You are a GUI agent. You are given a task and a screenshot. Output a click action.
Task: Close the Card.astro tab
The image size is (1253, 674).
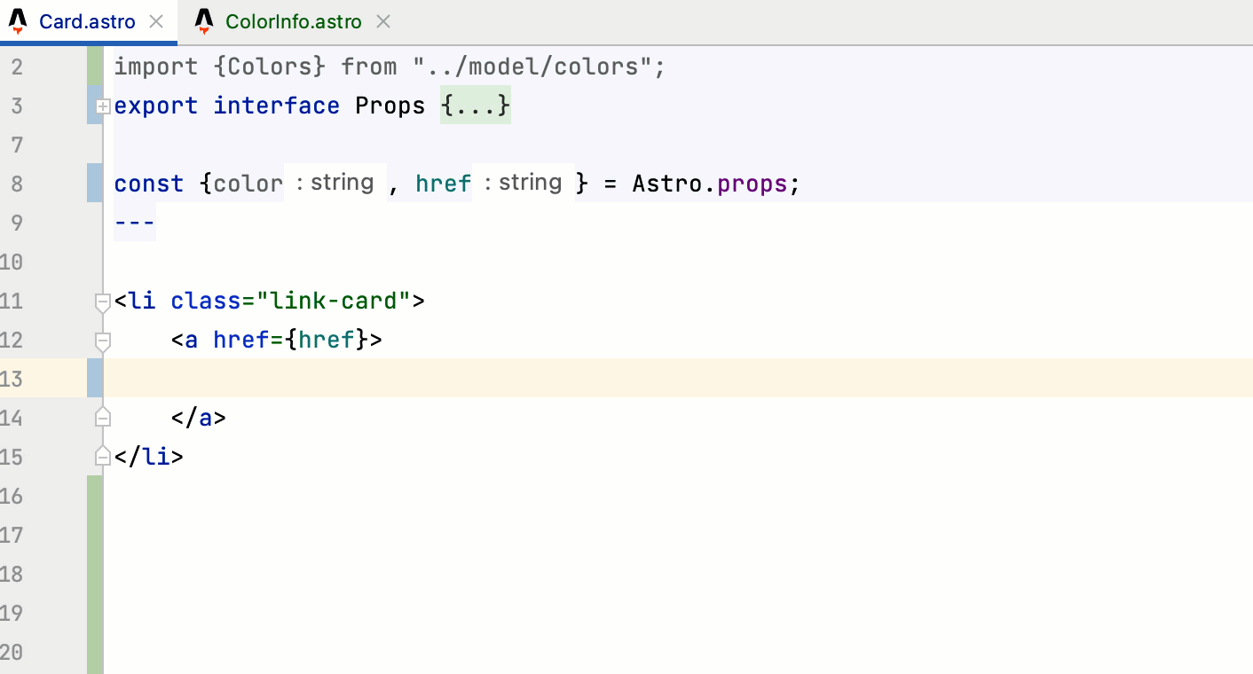(x=157, y=20)
